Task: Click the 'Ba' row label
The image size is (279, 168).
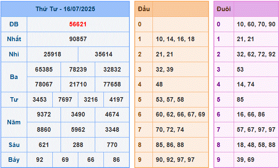Action: (x=14, y=77)
